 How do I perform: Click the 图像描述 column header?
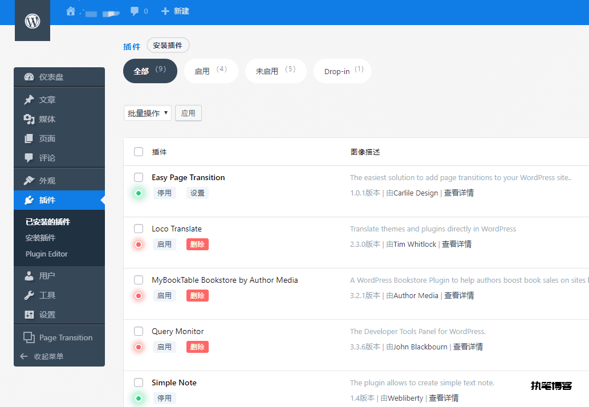[365, 152]
